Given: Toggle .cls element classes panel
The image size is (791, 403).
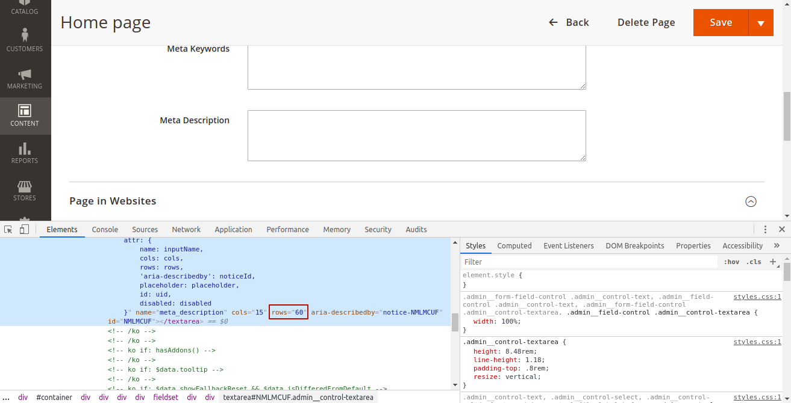Looking at the screenshot, I should click(754, 262).
